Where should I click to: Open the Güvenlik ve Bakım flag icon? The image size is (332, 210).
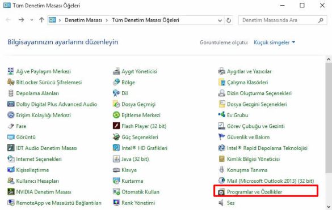click(222, 137)
